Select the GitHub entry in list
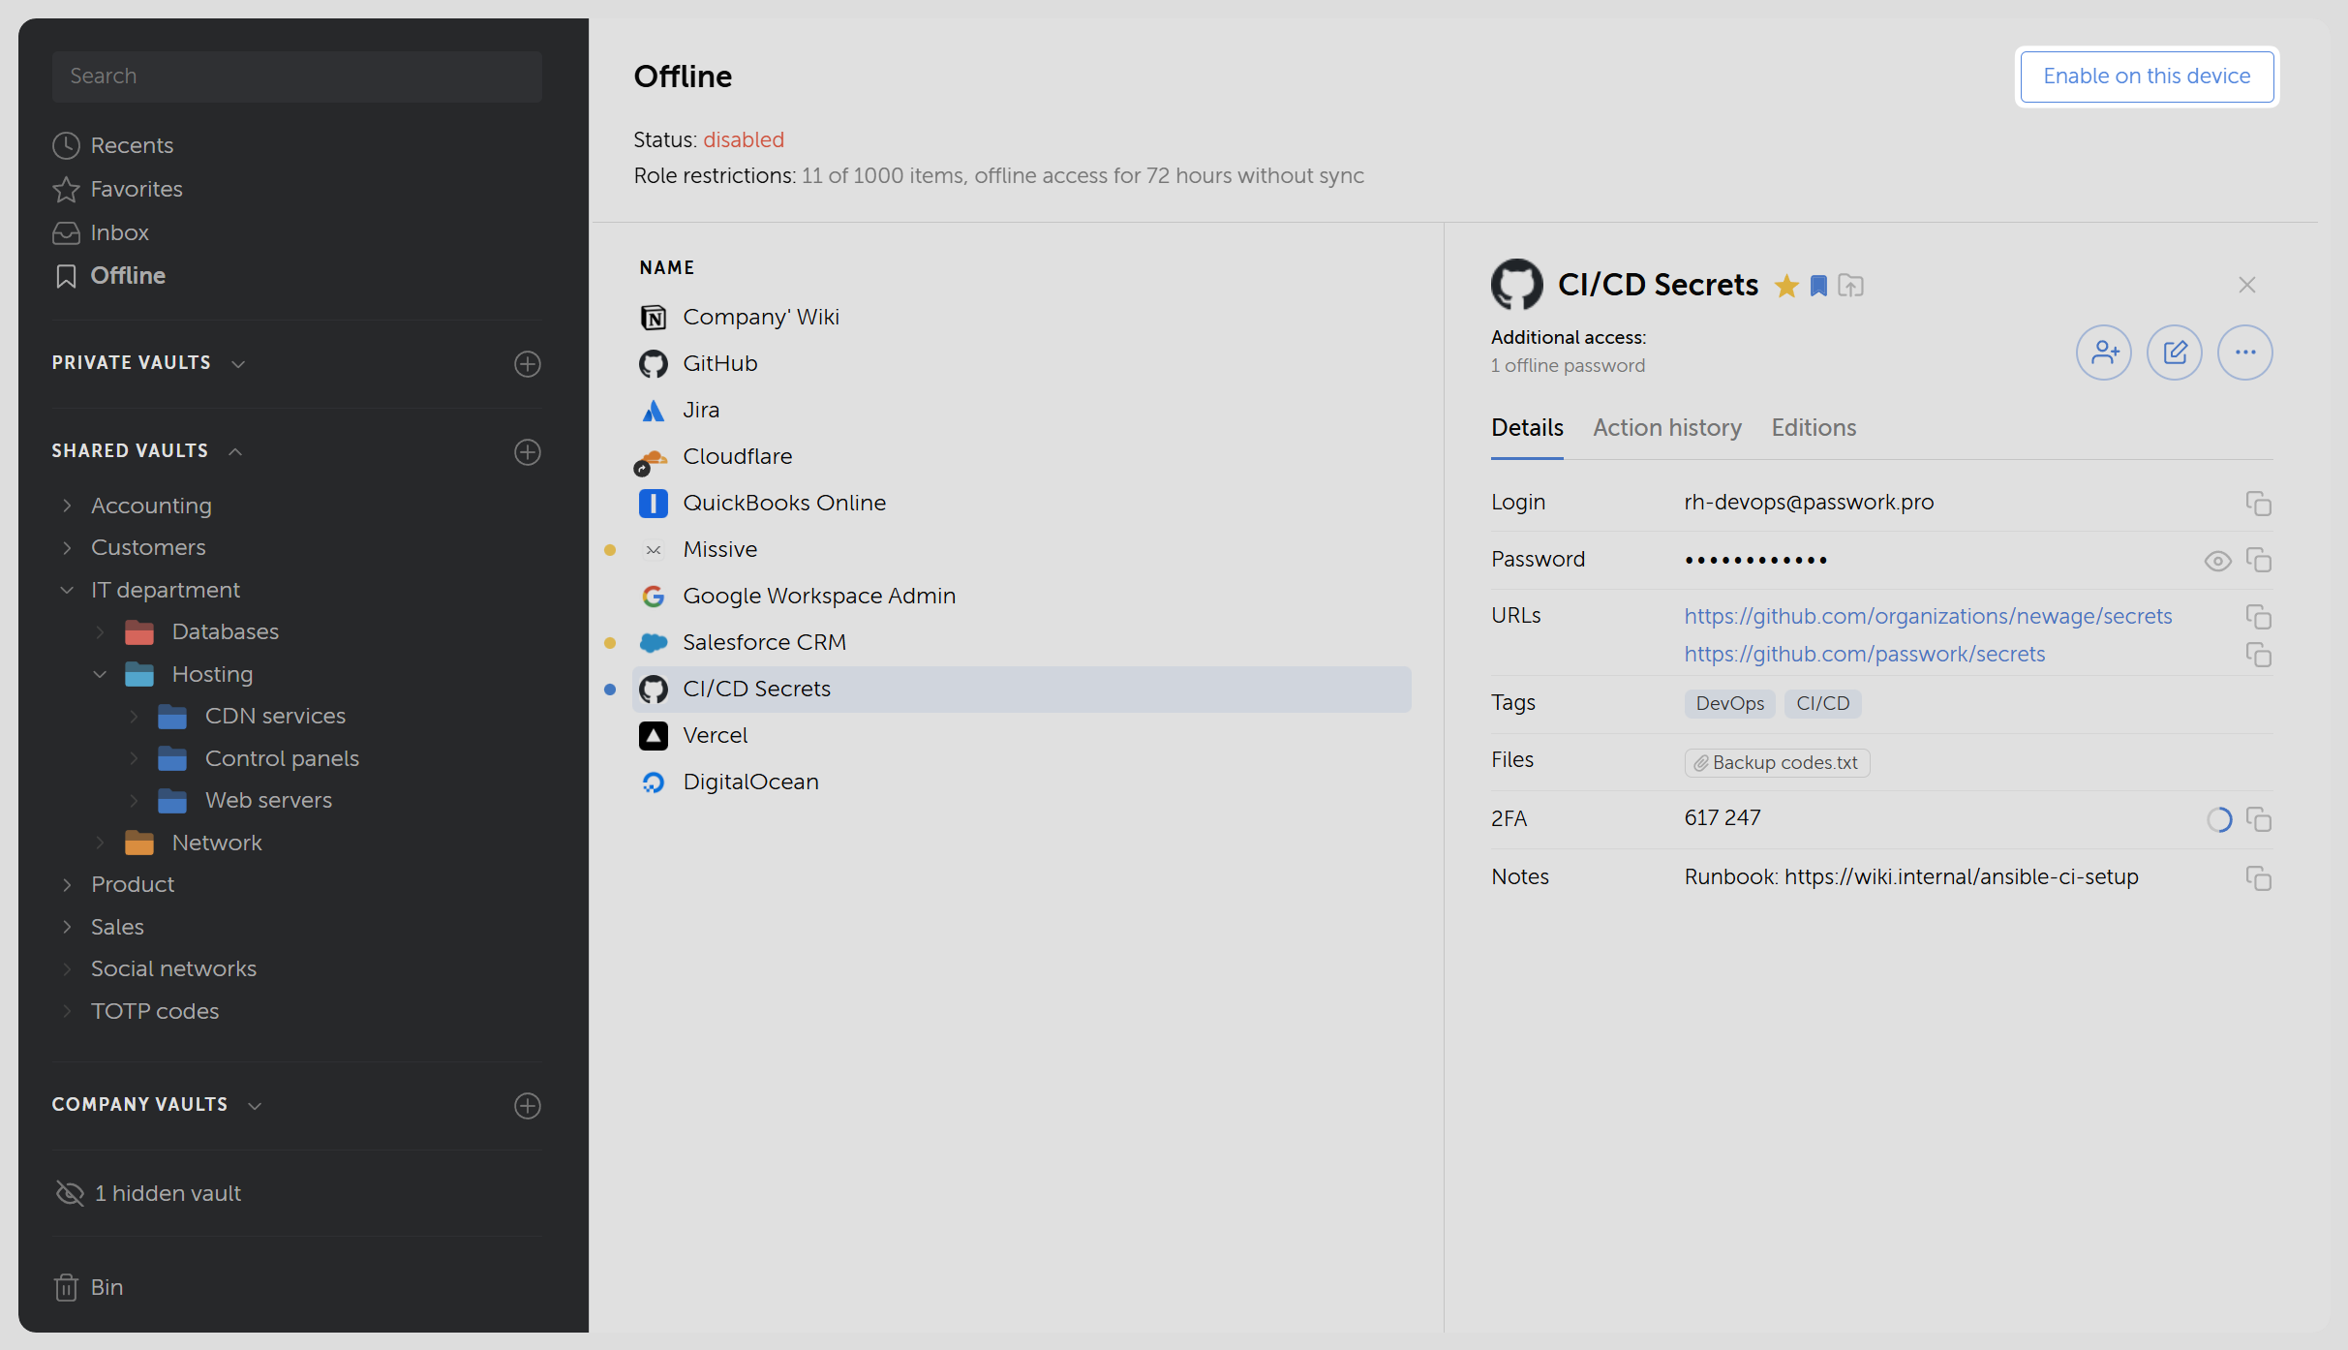Screen dimensions: 2348x1350 pyautogui.click(x=1022, y=363)
